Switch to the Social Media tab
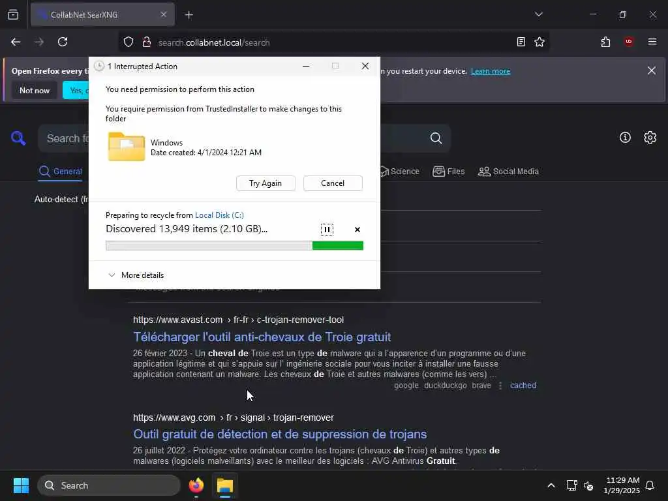 click(508, 172)
